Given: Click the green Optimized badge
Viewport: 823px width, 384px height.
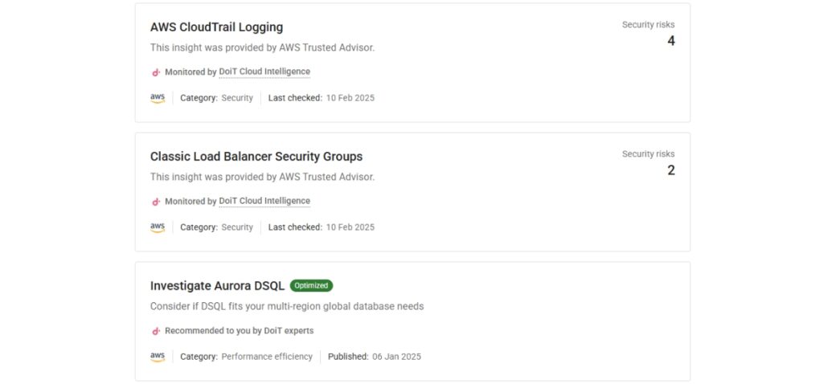Looking at the screenshot, I should [311, 286].
